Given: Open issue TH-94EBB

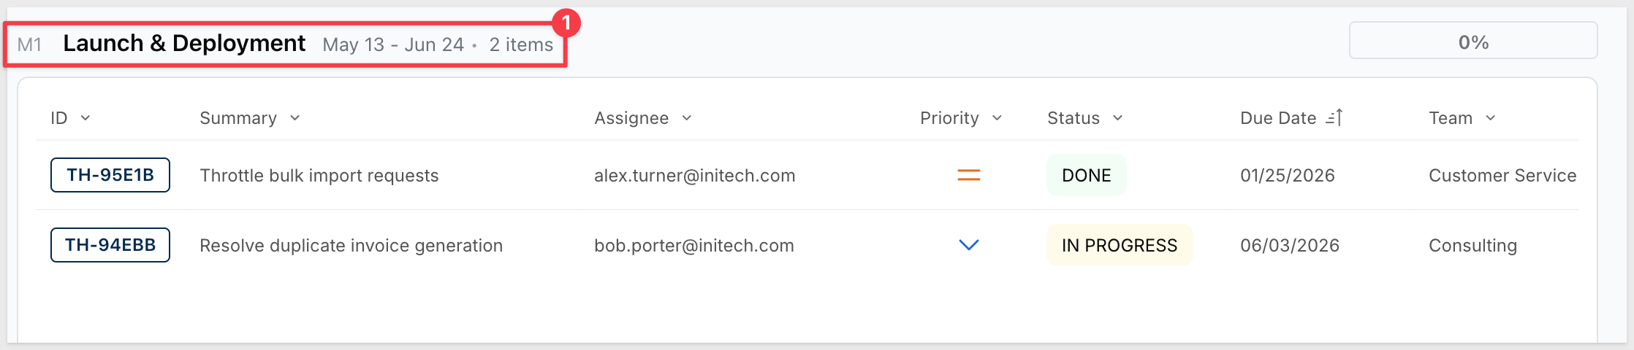Looking at the screenshot, I should point(110,245).
